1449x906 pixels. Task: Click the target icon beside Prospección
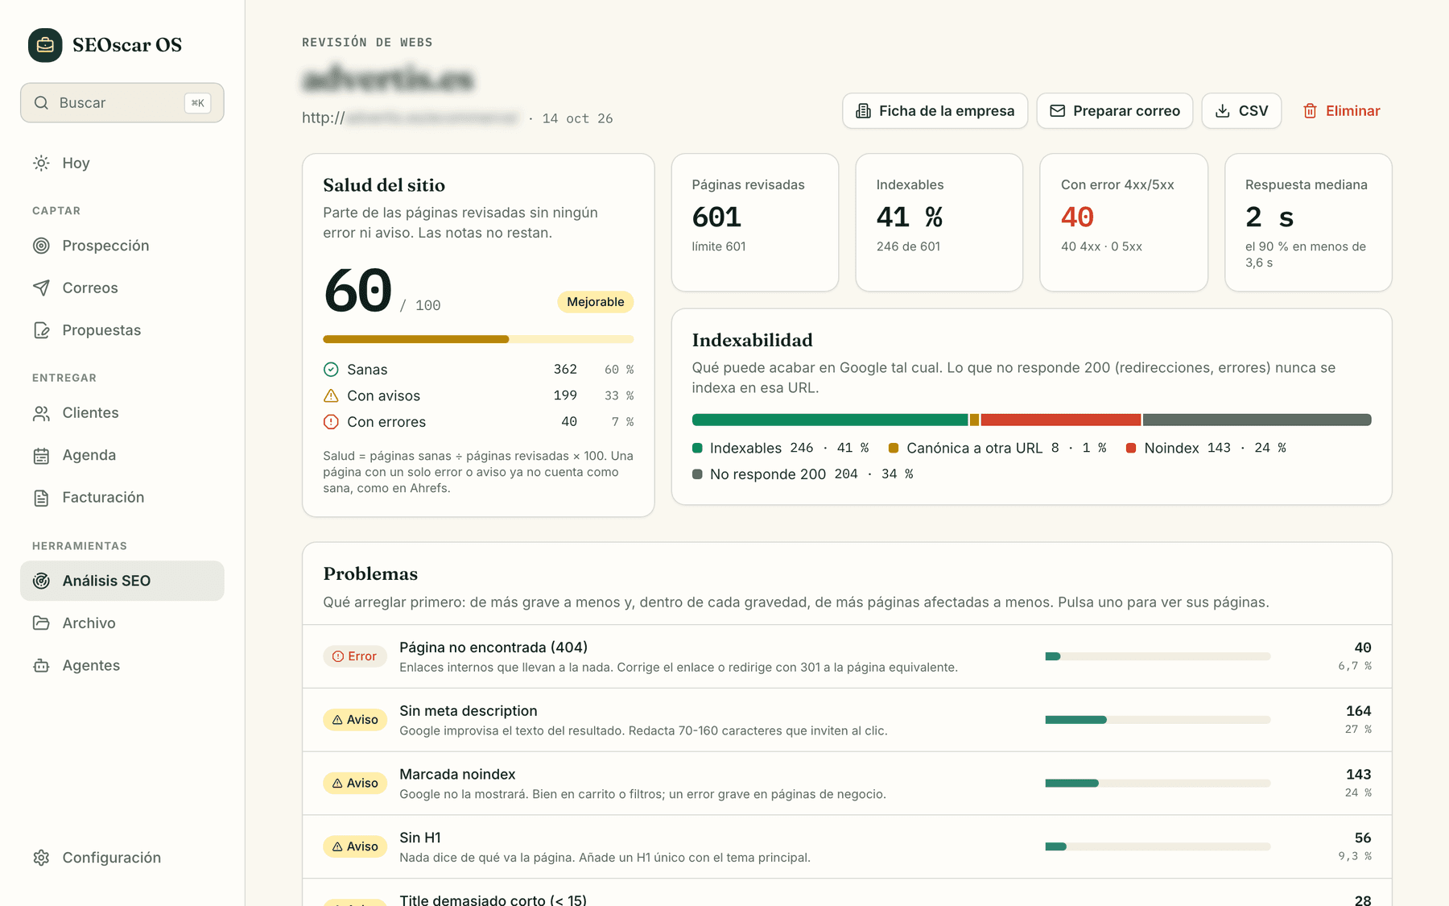click(41, 246)
